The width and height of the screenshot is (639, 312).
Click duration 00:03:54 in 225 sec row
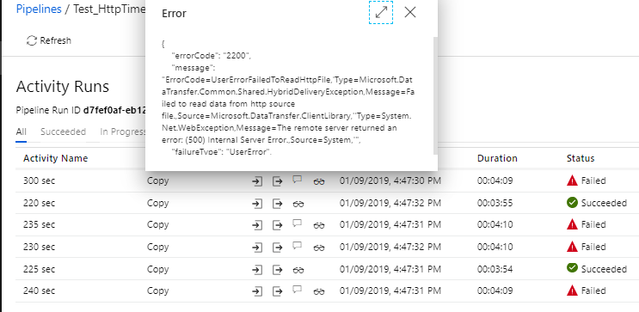(495, 269)
